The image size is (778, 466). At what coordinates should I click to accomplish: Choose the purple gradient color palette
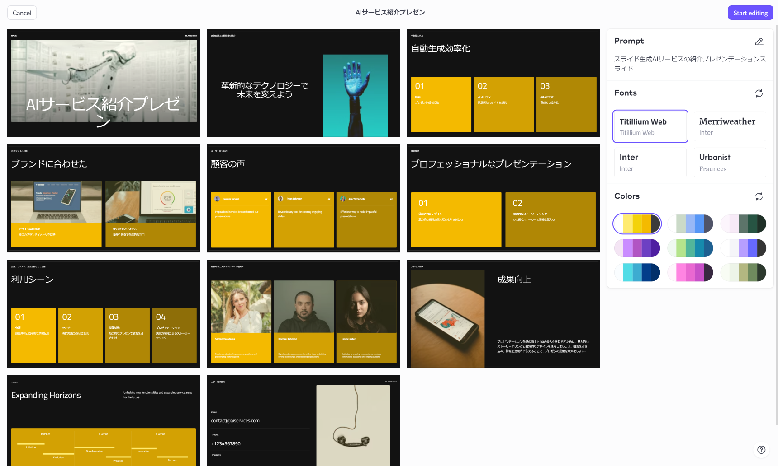(637, 248)
